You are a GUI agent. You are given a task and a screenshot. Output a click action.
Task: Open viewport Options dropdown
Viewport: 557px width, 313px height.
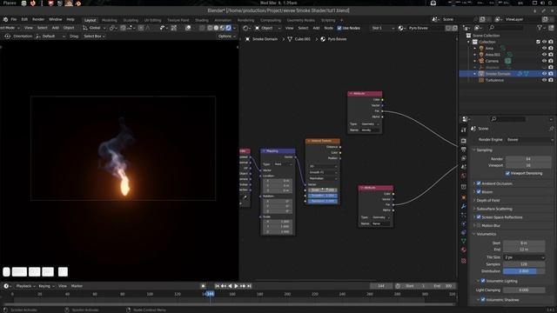pos(226,37)
